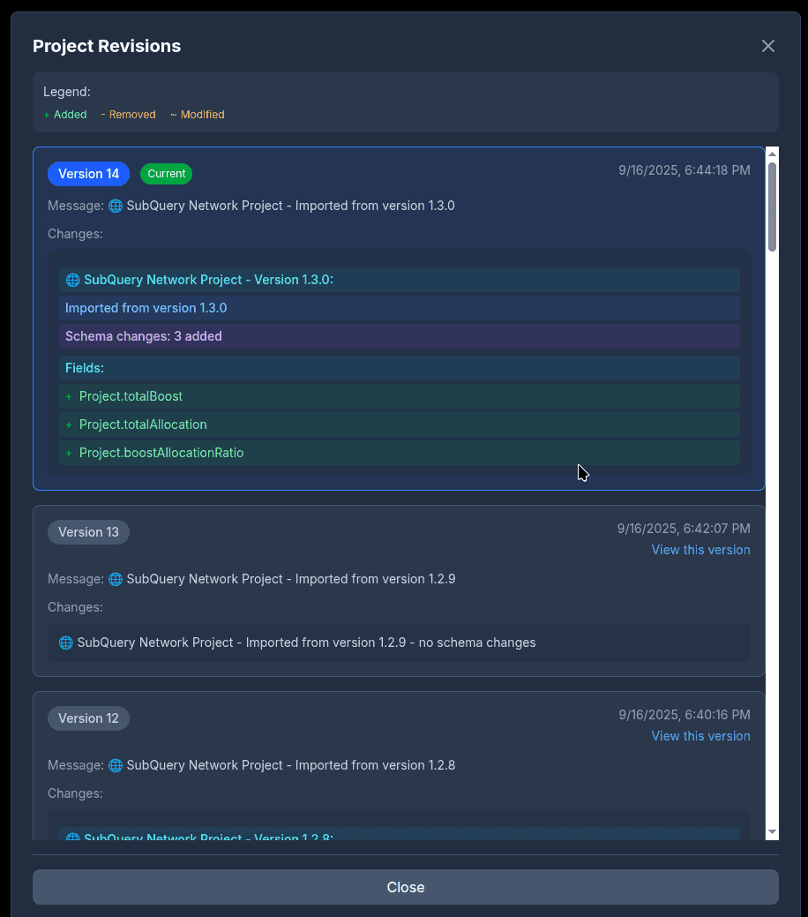The image size is (808, 917).
Task: Click globe icon beside Version 1.3.0 heading
Action: coord(73,280)
